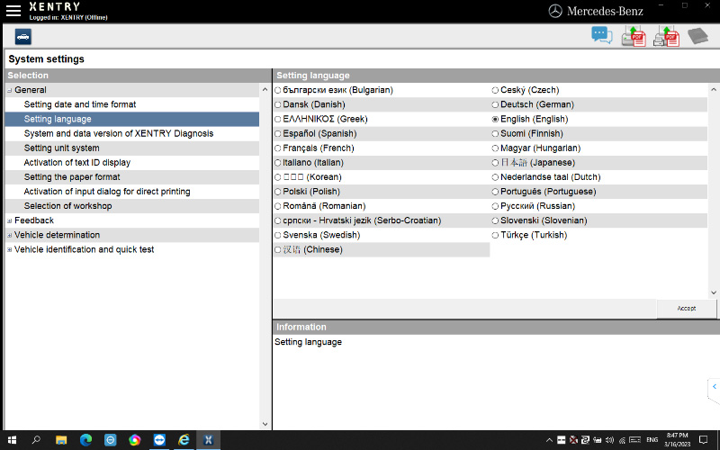Viewport: 720px width, 450px height.
Task: Open the feedback chat bubbles icon
Action: point(601,36)
